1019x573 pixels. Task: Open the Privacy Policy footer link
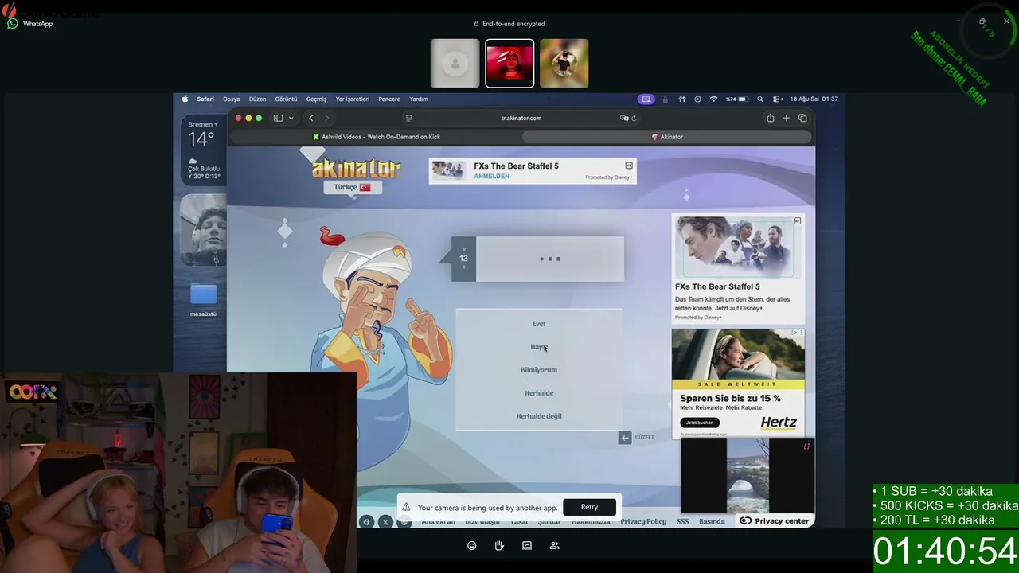click(x=643, y=522)
